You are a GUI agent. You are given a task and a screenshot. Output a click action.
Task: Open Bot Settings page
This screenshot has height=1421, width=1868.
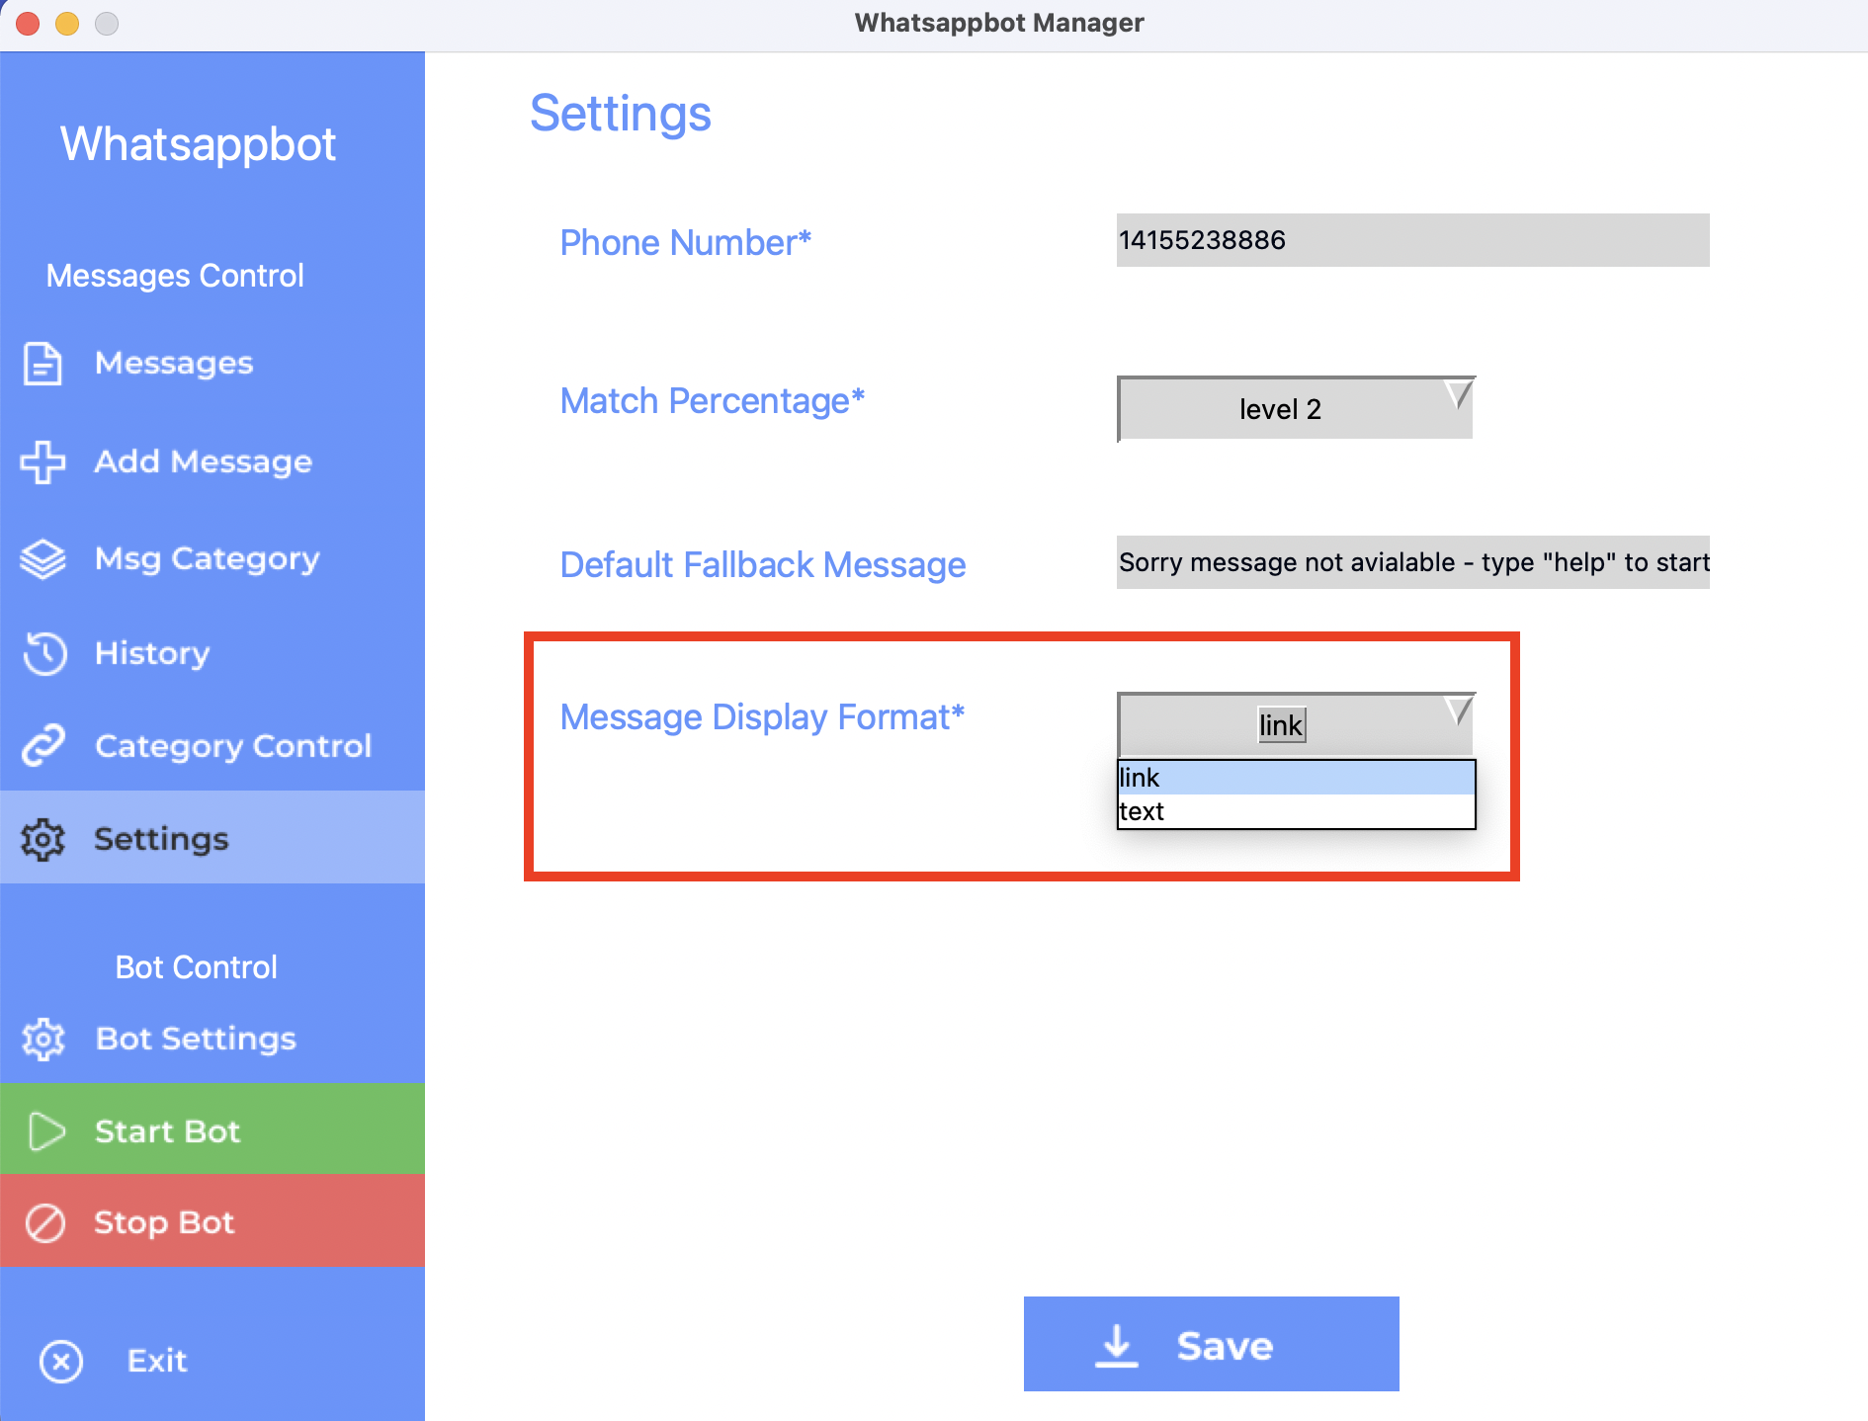pos(212,1039)
